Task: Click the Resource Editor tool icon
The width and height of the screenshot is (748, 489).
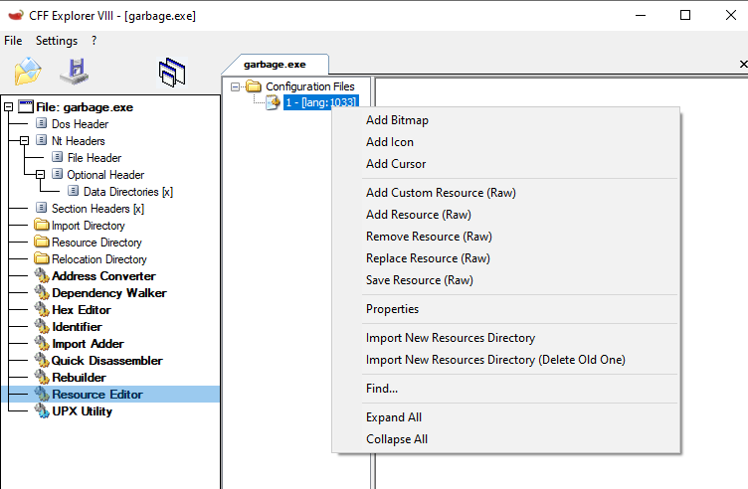Action: click(x=42, y=394)
